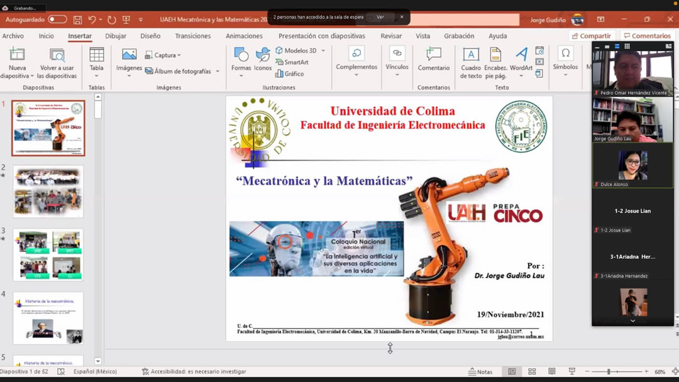The height and width of the screenshot is (382, 679).
Task: Start presentation from beginning icon in title bar
Action: pyautogui.click(x=126, y=20)
